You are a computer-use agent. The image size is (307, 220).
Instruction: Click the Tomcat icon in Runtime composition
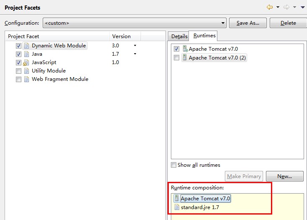(177, 198)
